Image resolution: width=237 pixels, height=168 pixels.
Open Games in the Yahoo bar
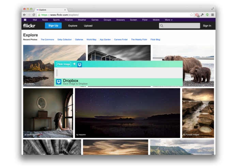click(95, 20)
